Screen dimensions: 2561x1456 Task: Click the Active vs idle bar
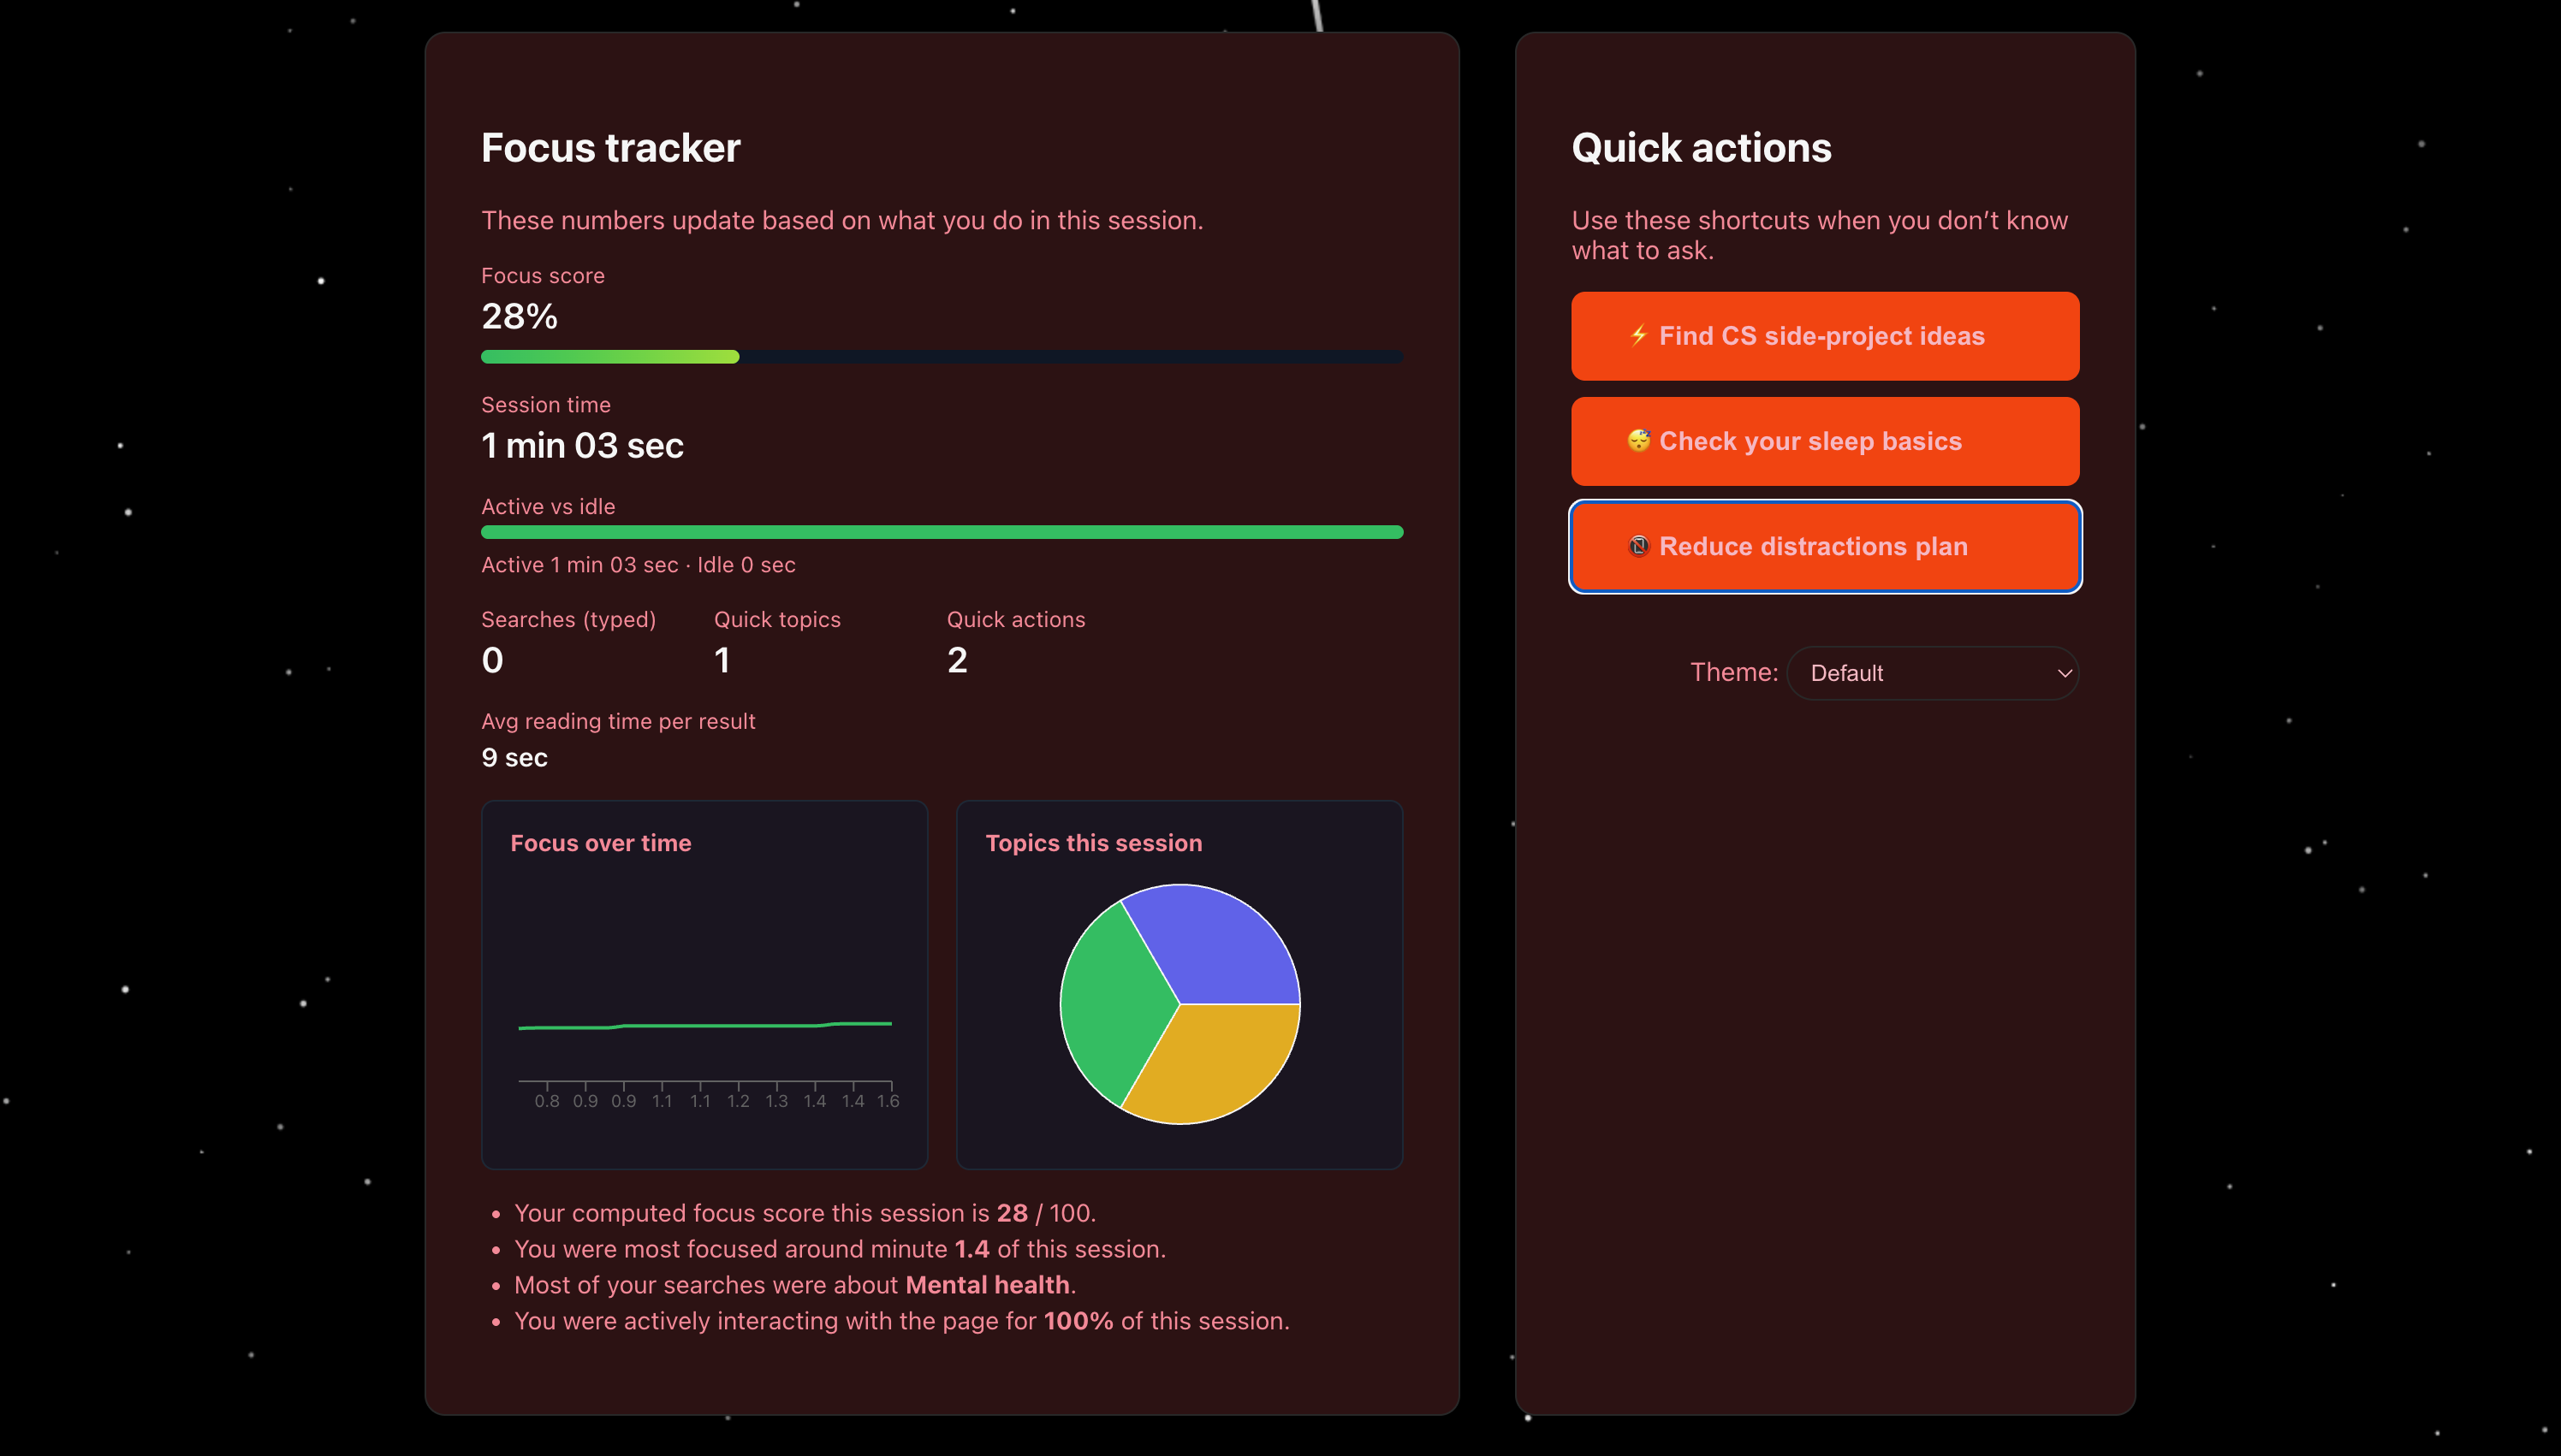pos(941,532)
